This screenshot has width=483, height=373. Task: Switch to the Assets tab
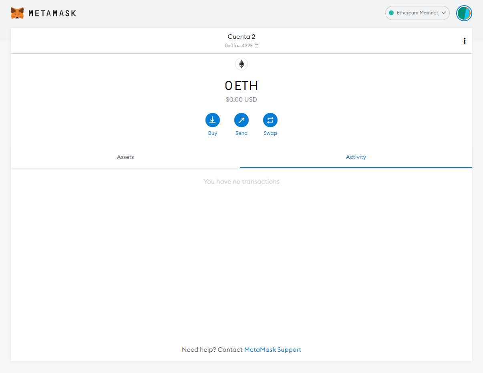[125, 157]
